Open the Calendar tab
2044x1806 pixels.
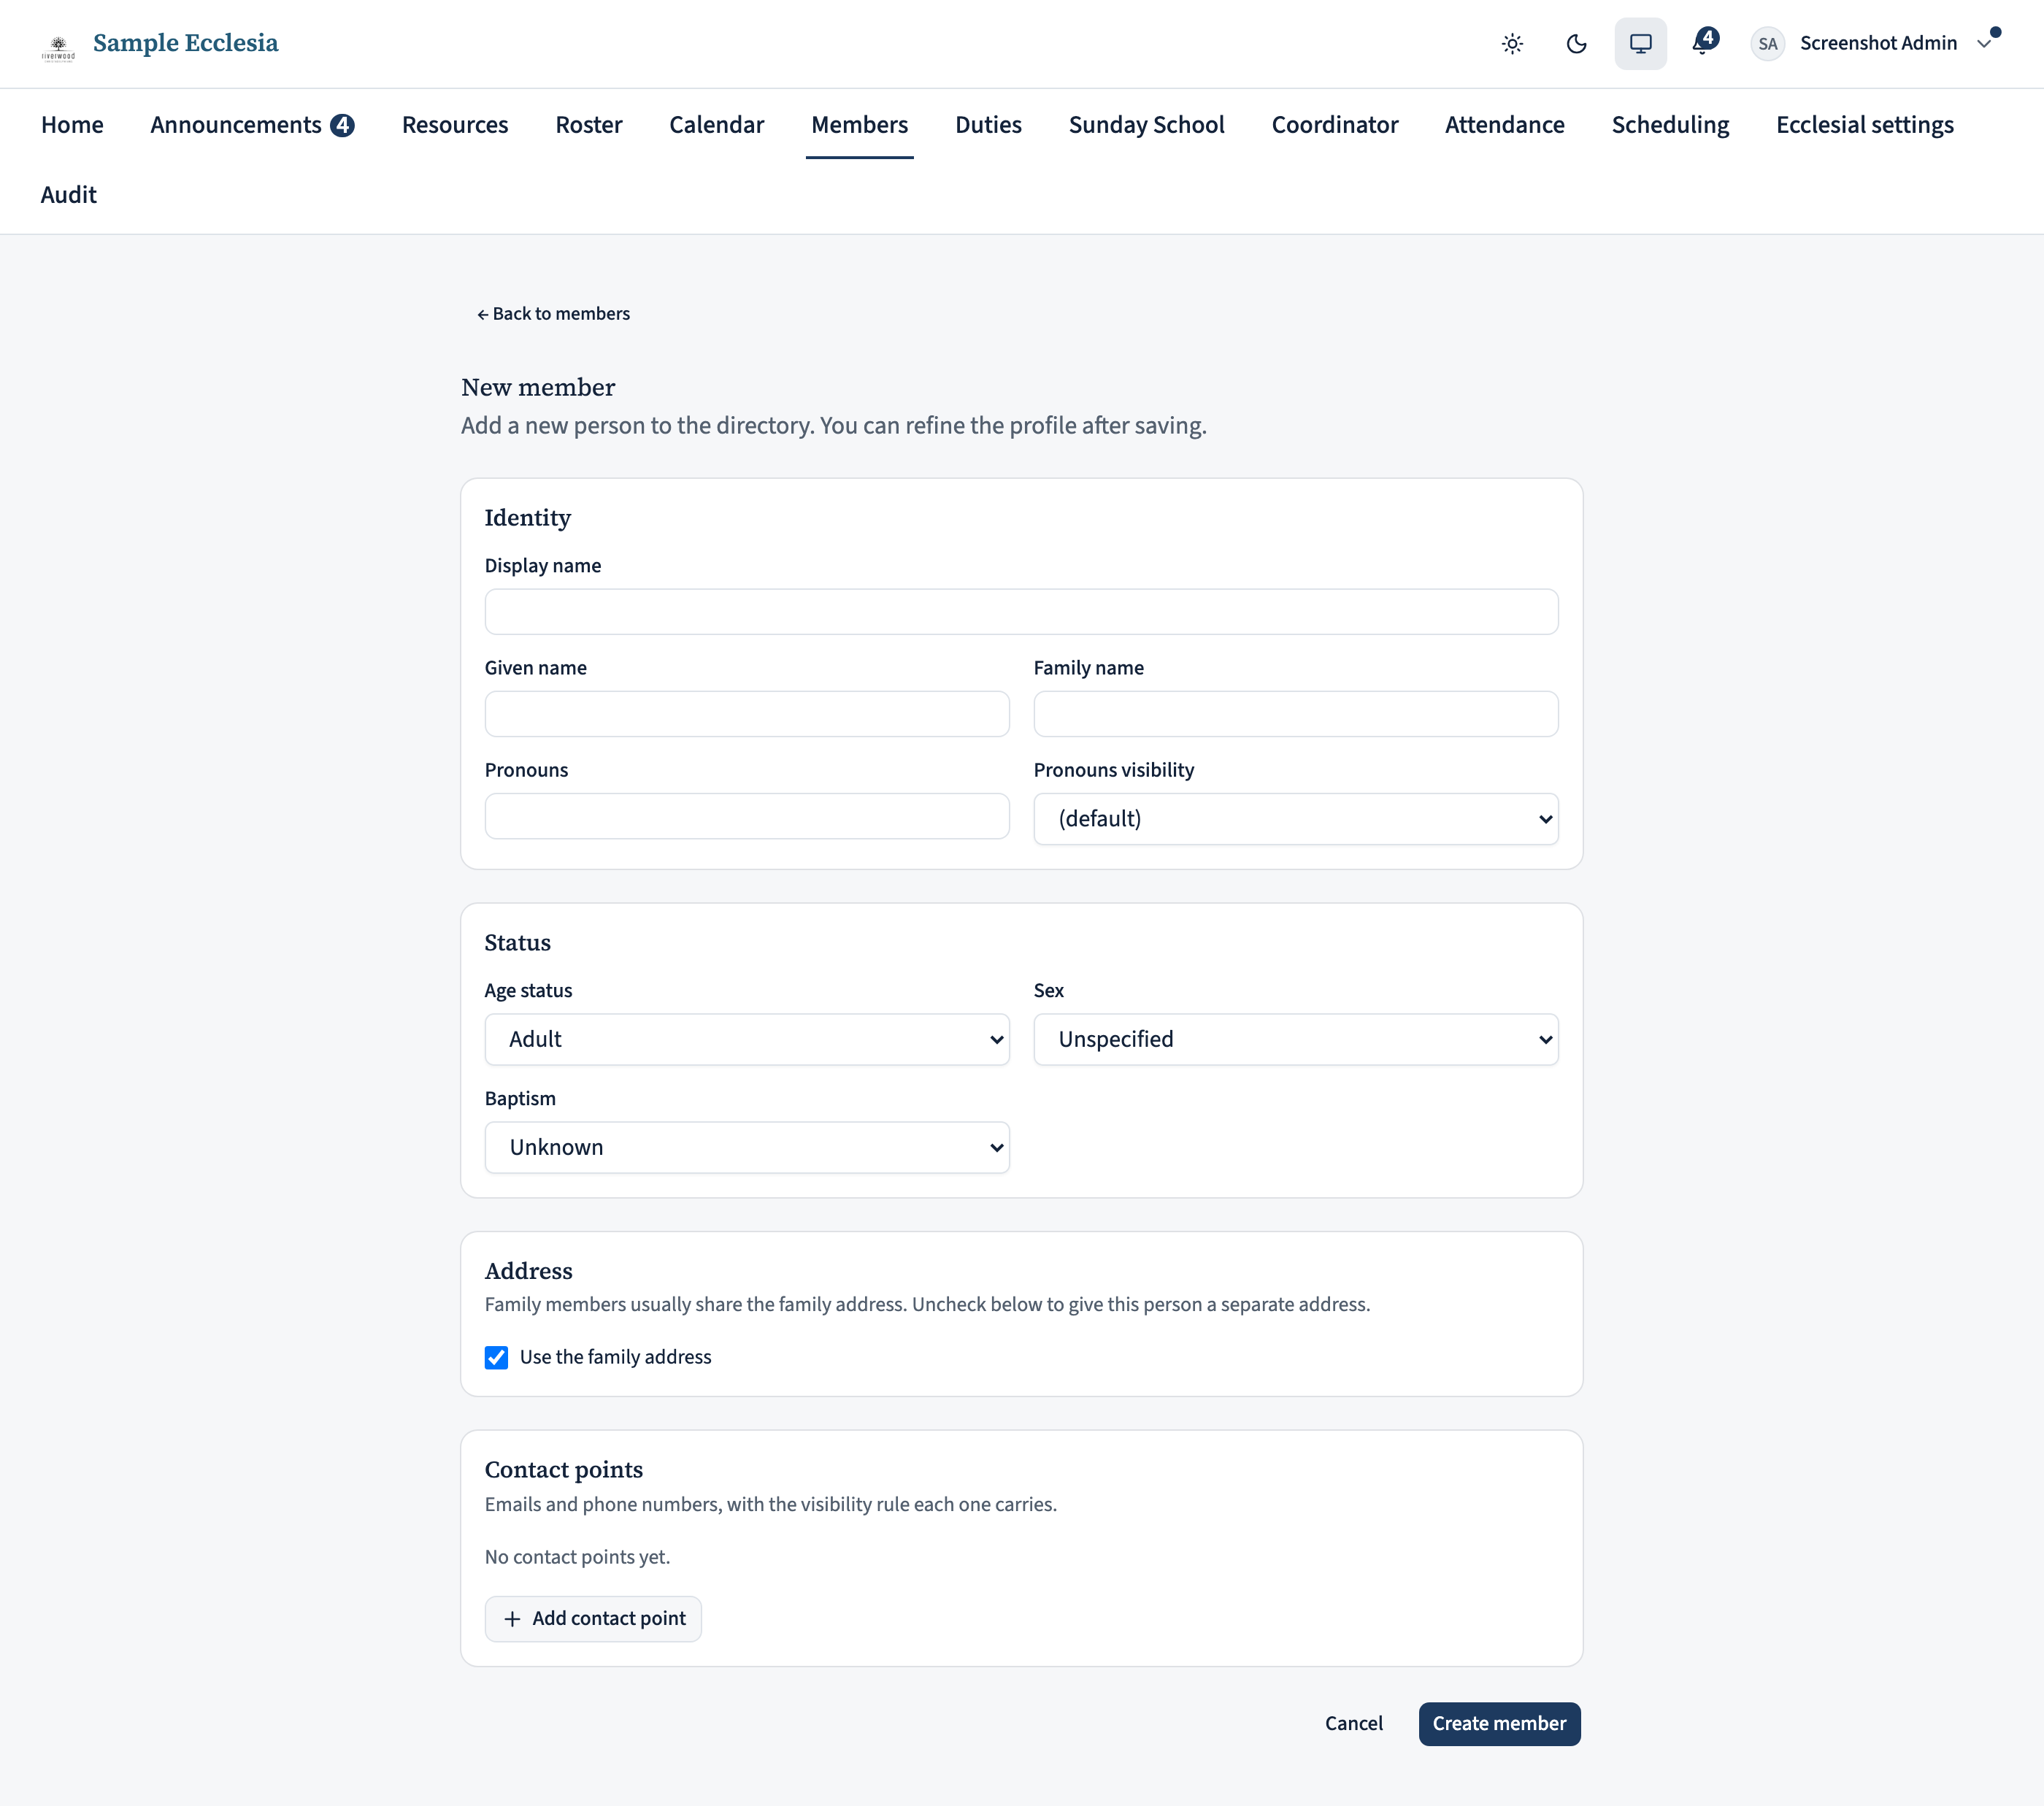coord(716,124)
